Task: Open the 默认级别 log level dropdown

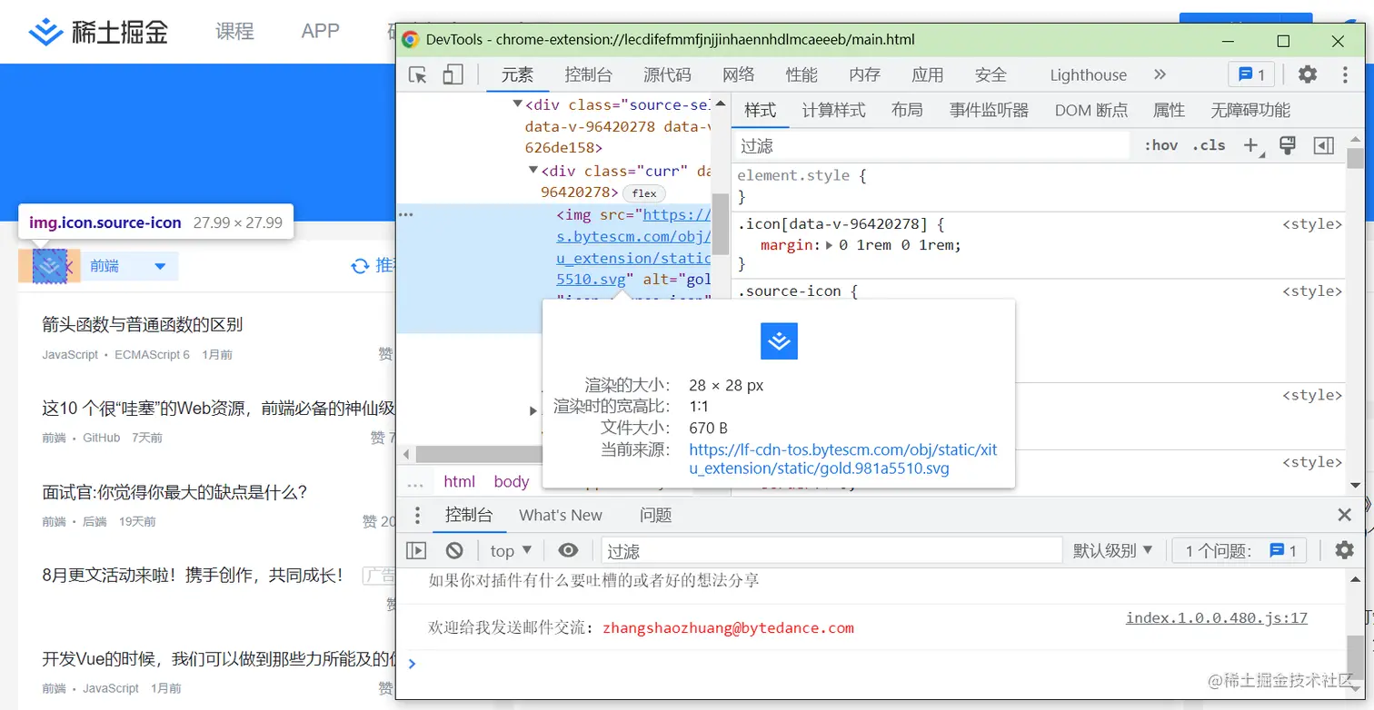Action: click(x=1113, y=550)
